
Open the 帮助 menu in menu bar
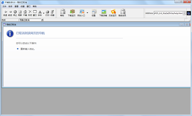[x=35, y=6]
